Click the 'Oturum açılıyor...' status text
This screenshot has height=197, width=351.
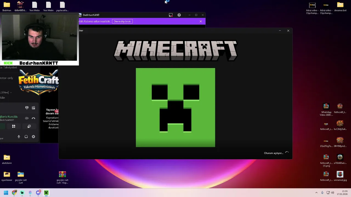273,153
